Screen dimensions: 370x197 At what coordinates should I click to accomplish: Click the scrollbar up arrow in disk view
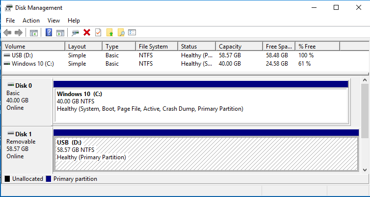[x=365, y=80]
